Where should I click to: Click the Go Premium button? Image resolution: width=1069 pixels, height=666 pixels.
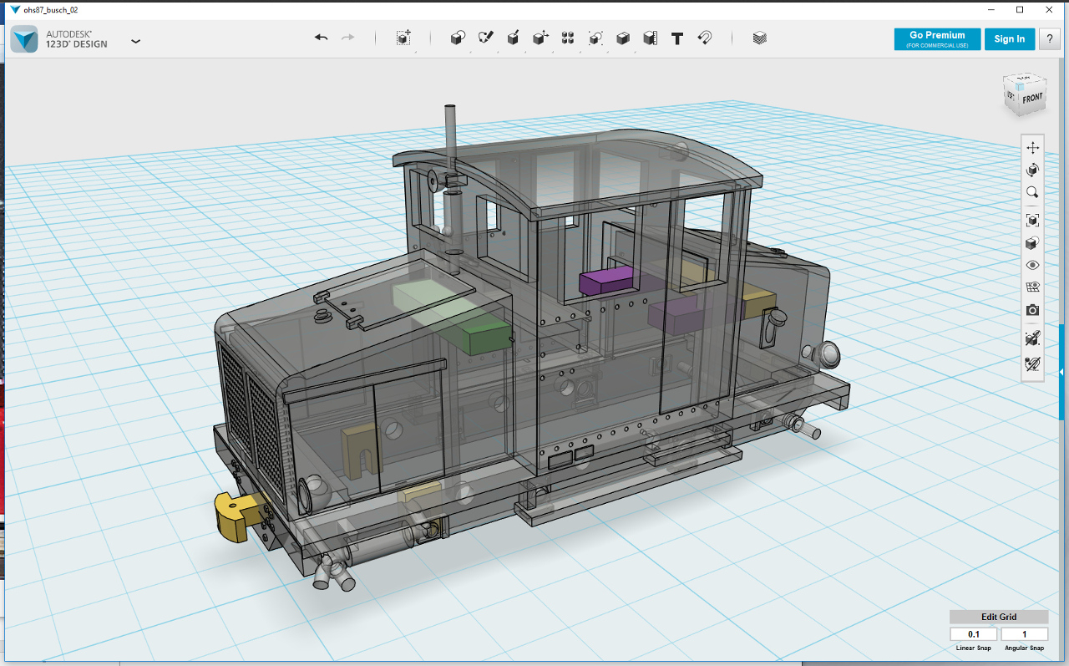click(x=937, y=38)
